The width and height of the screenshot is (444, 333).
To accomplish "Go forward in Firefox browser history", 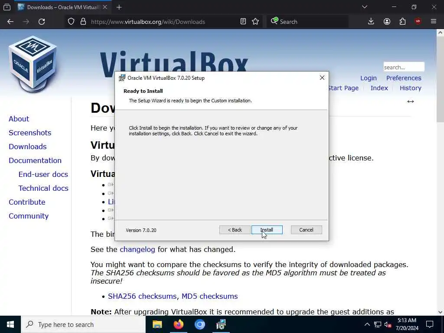I will 26,22.
